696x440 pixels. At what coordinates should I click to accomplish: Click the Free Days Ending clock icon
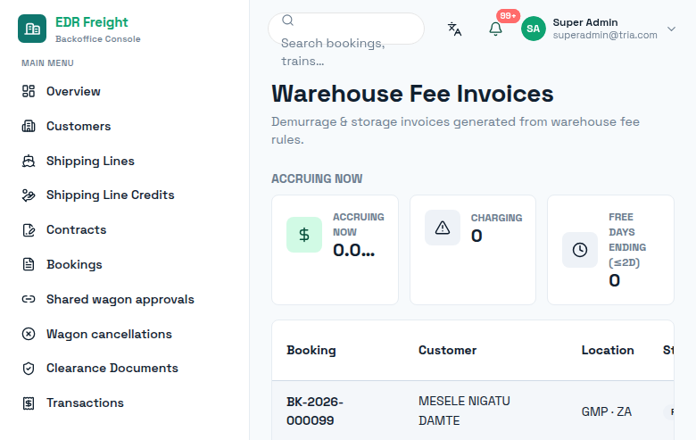(580, 250)
